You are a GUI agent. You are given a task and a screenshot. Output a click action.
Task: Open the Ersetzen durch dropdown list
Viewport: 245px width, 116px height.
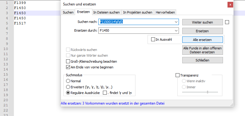coord(176,31)
